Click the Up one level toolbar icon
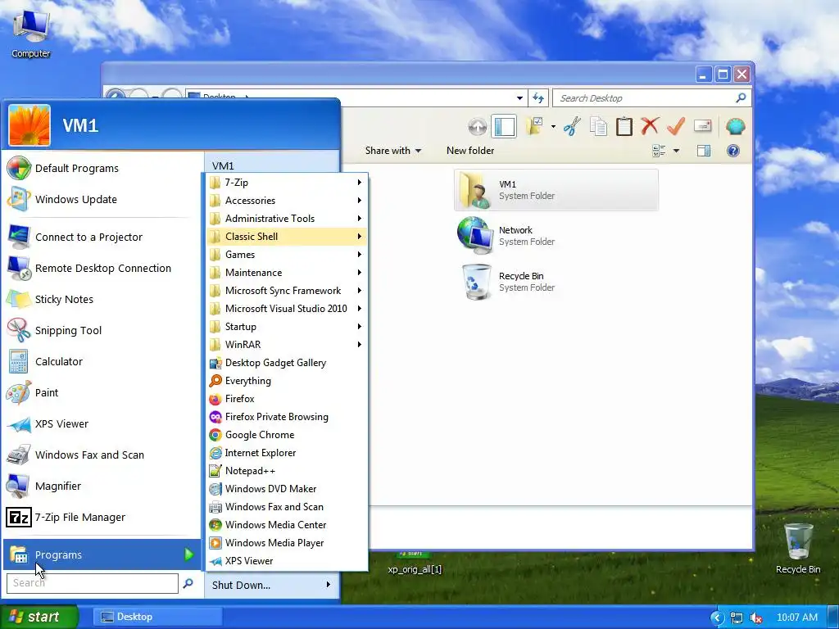Image resolution: width=839 pixels, height=629 pixels. [478, 127]
